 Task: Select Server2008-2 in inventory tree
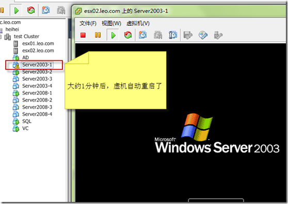click(x=37, y=100)
